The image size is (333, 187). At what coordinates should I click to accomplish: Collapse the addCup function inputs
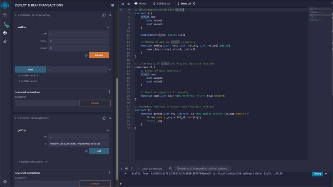(108, 27)
